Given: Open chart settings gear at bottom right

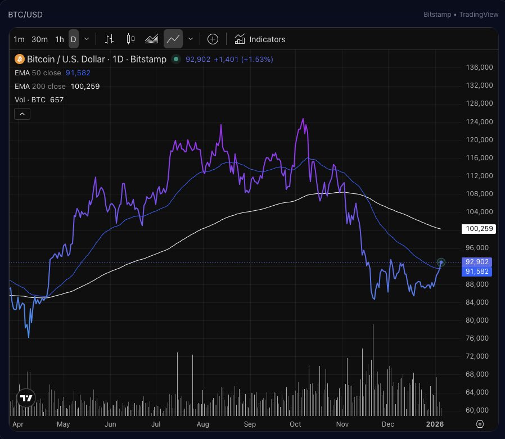Looking at the screenshot, I should click(x=480, y=424).
